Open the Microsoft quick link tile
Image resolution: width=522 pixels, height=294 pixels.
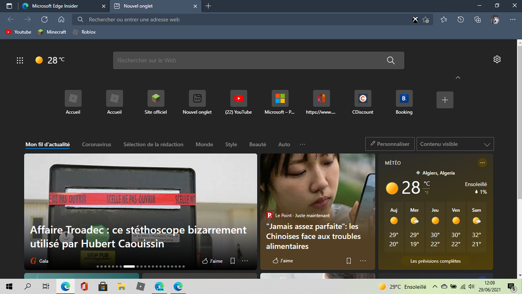[280, 102]
